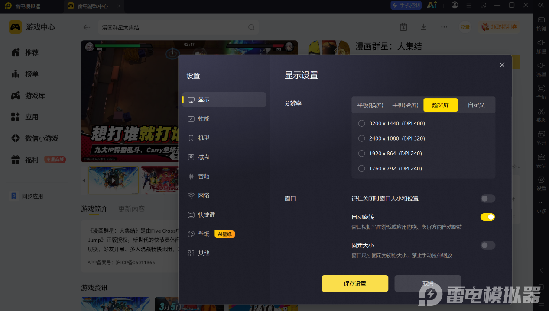Open the 按键 keyboard mapping tool
The width and height of the screenshot is (549, 311).
[541, 24]
